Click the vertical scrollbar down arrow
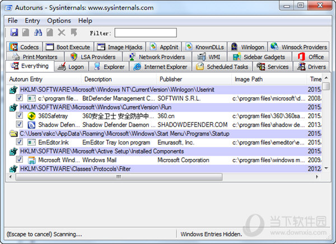 click(326, 168)
